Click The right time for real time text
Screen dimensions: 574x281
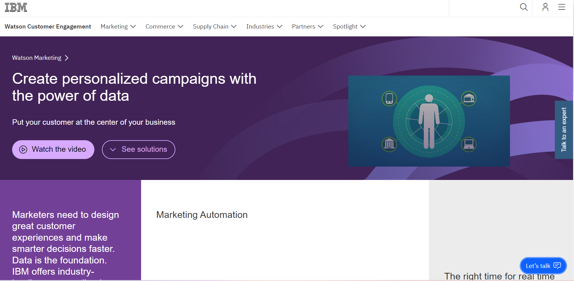(499, 276)
